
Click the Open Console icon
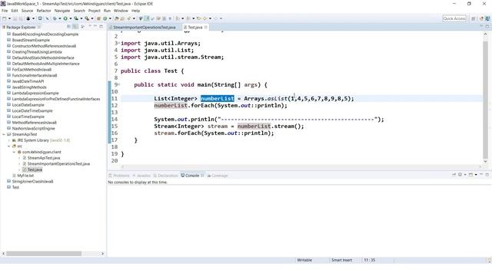tap(470, 175)
